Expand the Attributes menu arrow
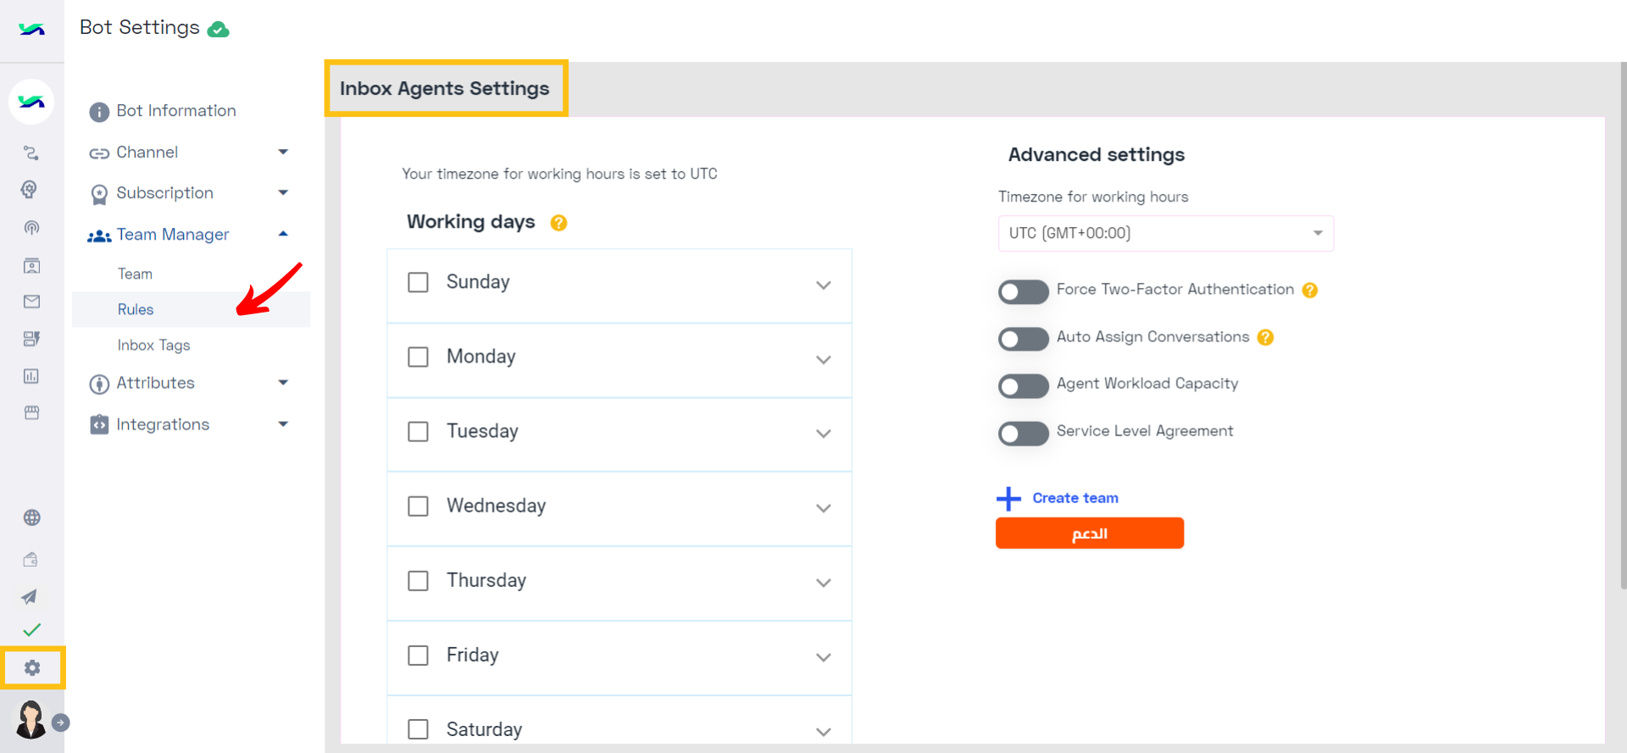1627x753 pixels. click(x=283, y=383)
